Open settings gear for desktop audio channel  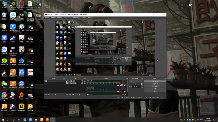[x=125, y=85]
